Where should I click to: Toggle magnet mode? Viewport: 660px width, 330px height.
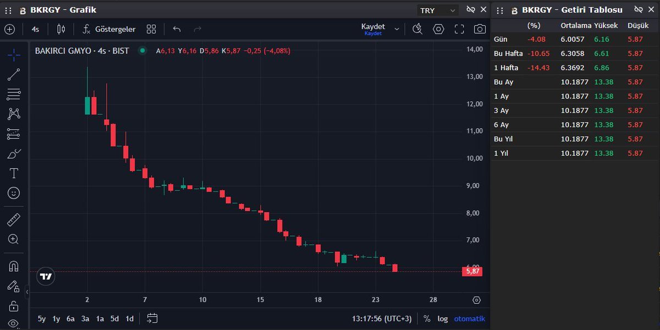14,267
